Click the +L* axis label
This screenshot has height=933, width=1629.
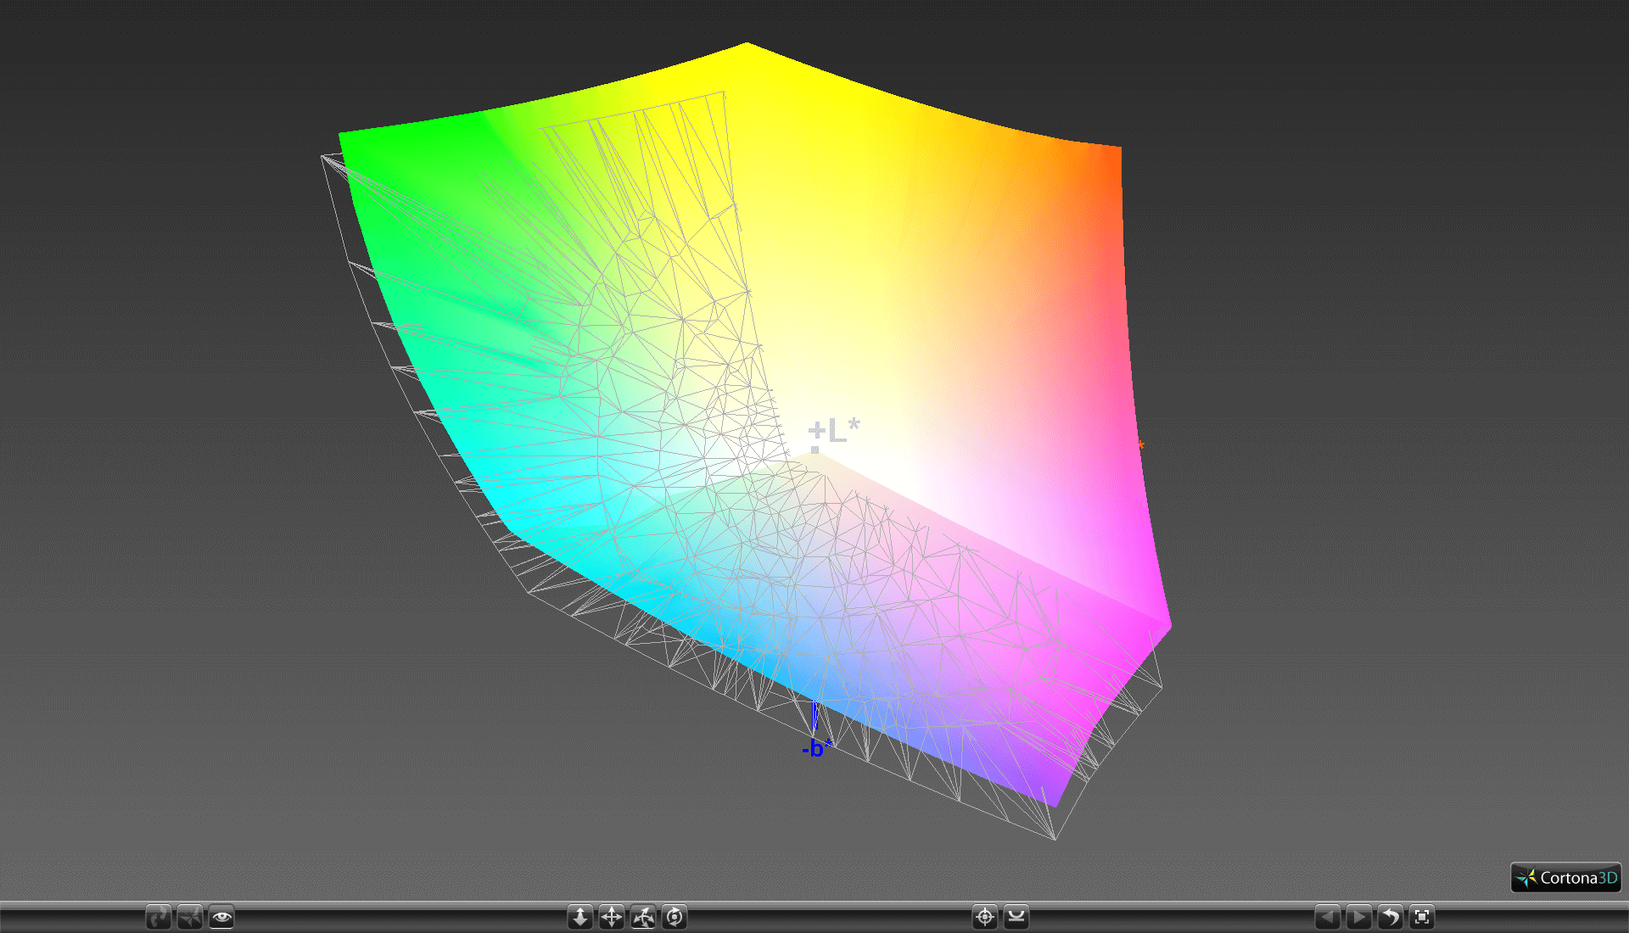(x=834, y=431)
